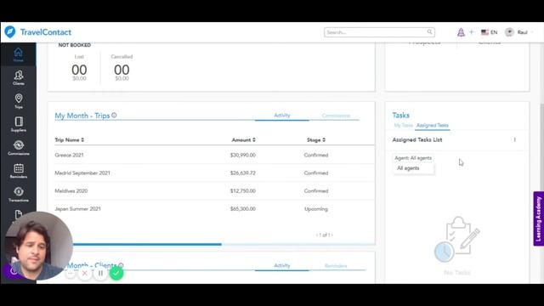Switch to Assigned Tasks tab
This screenshot has height=306, width=544.
[x=433, y=125]
